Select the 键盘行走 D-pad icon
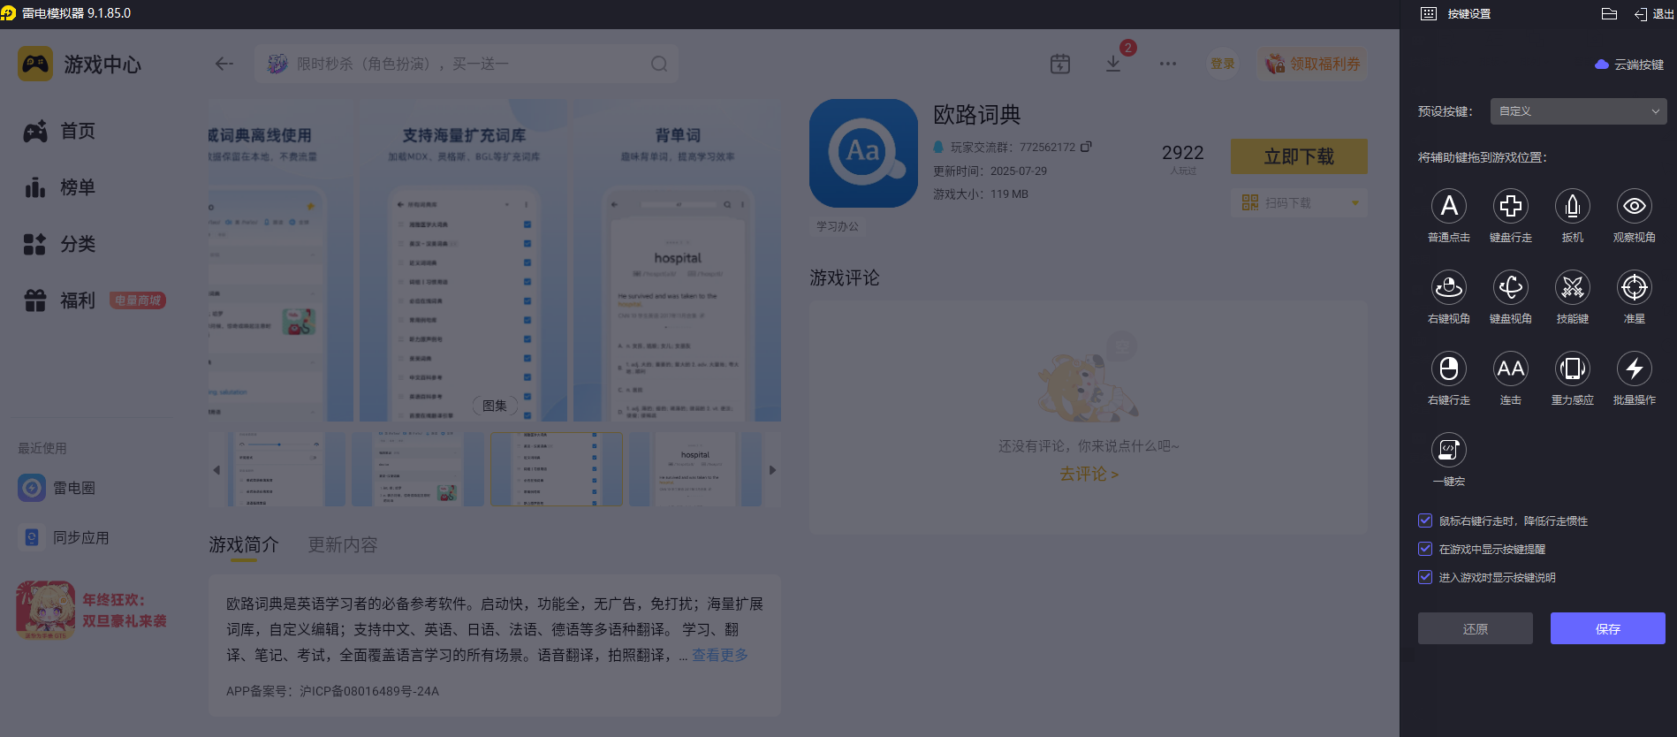Image resolution: width=1677 pixels, height=737 pixels. click(1511, 206)
